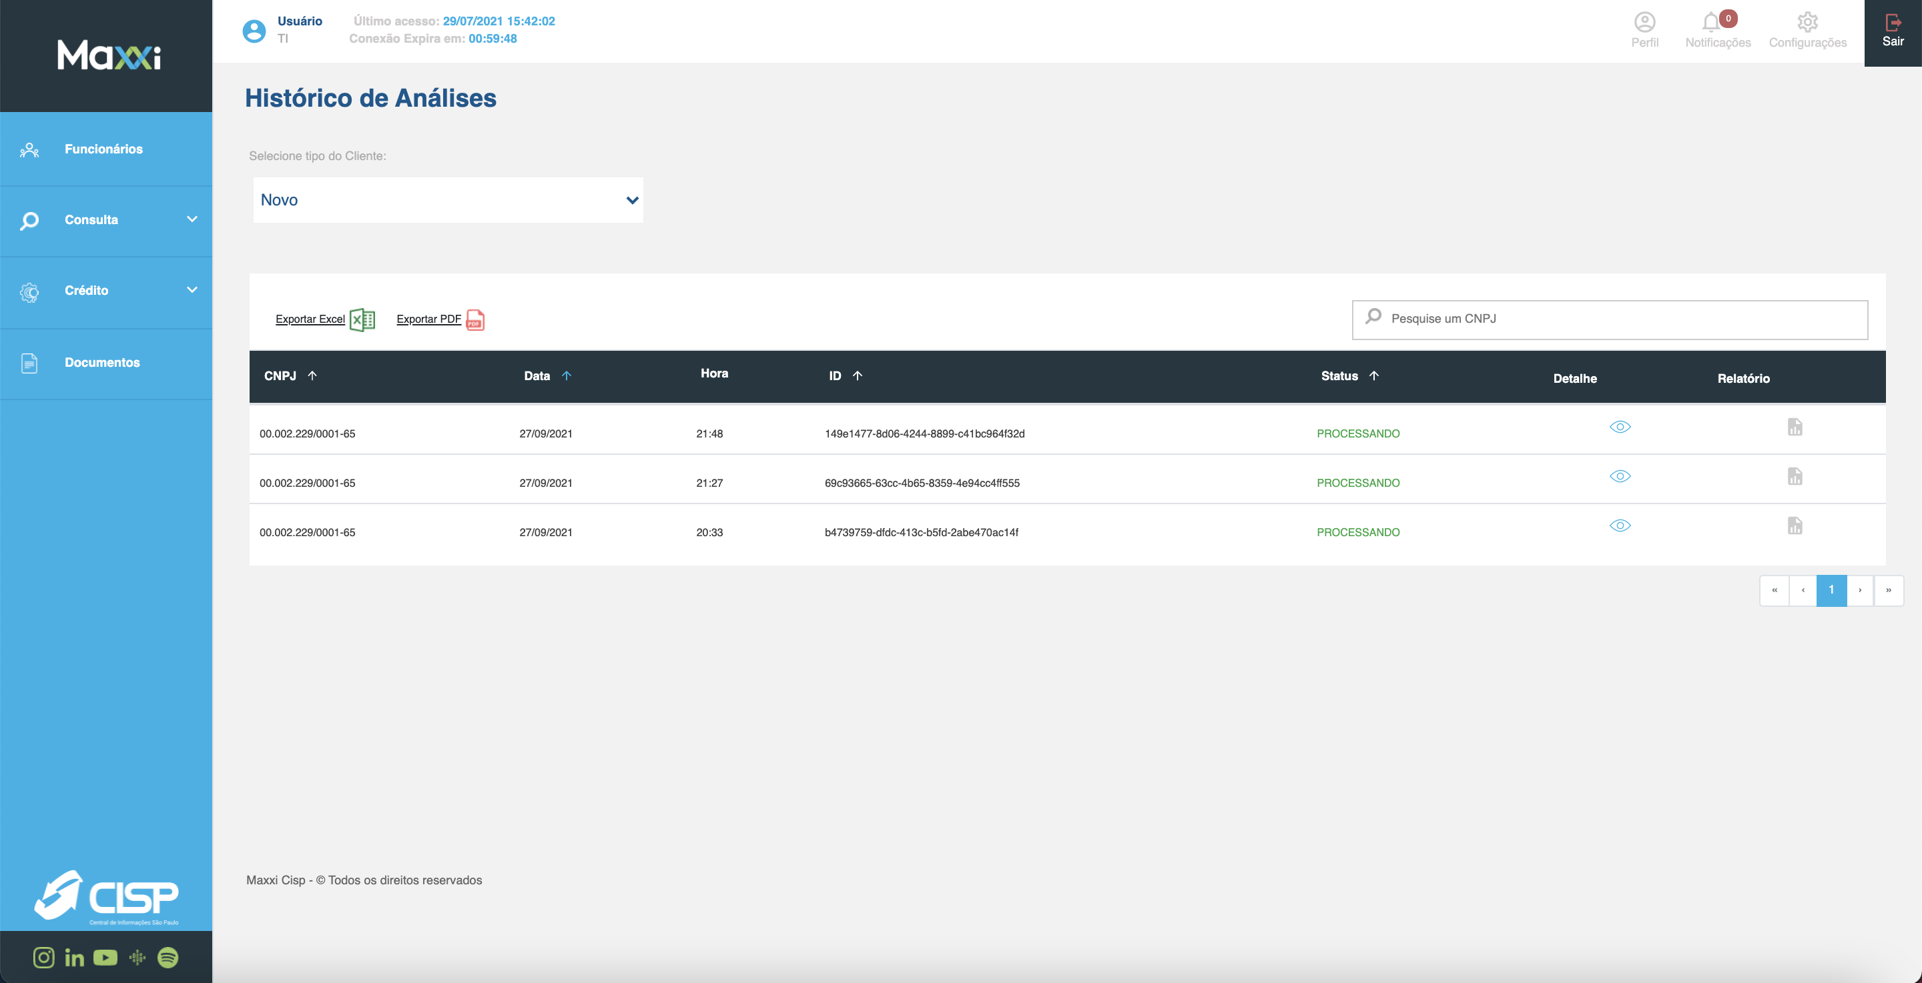Image resolution: width=1922 pixels, height=983 pixels.
Task: Click the YouTube icon in sidebar footer
Action: pyautogui.click(x=105, y=957)
